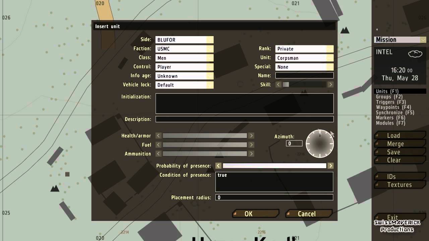This screenshot has height=241, width=429.
Task: Open the Special dropdown showing None
Action: pos(304,67)
